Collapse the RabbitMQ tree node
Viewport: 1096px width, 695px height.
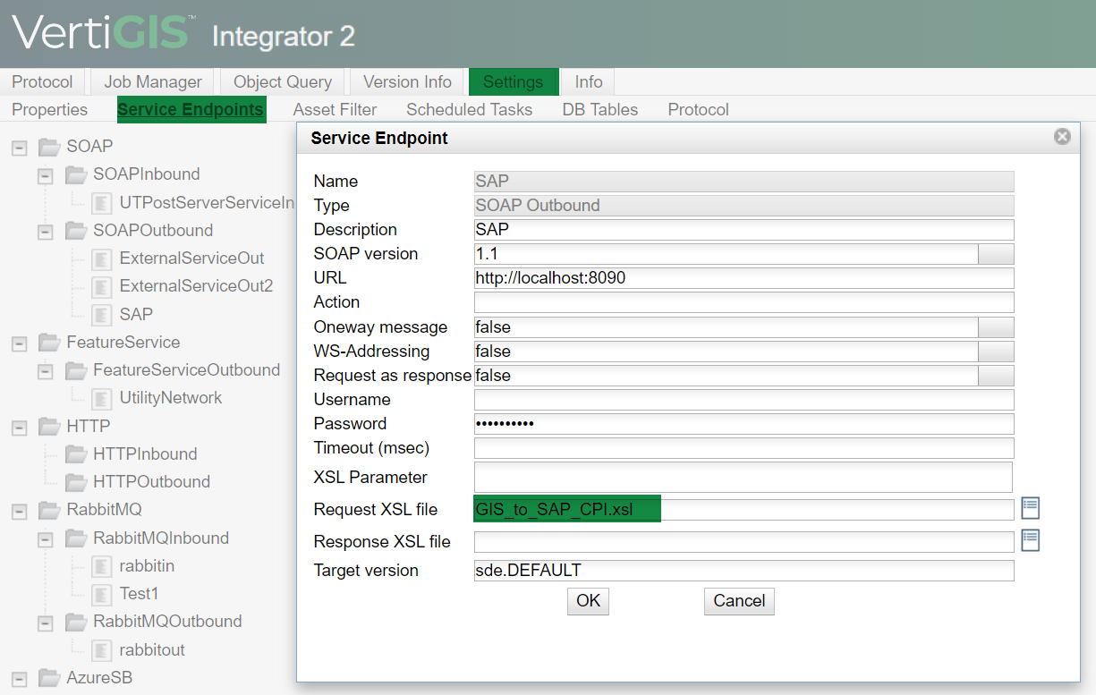[19, 511]
